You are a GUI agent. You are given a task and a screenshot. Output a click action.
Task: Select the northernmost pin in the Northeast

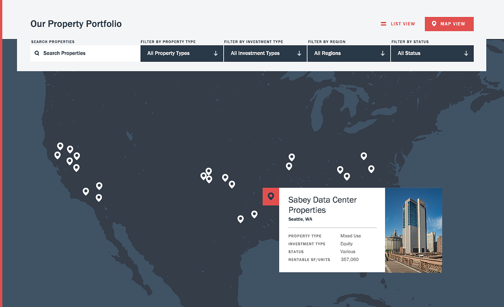click(364, 156)
